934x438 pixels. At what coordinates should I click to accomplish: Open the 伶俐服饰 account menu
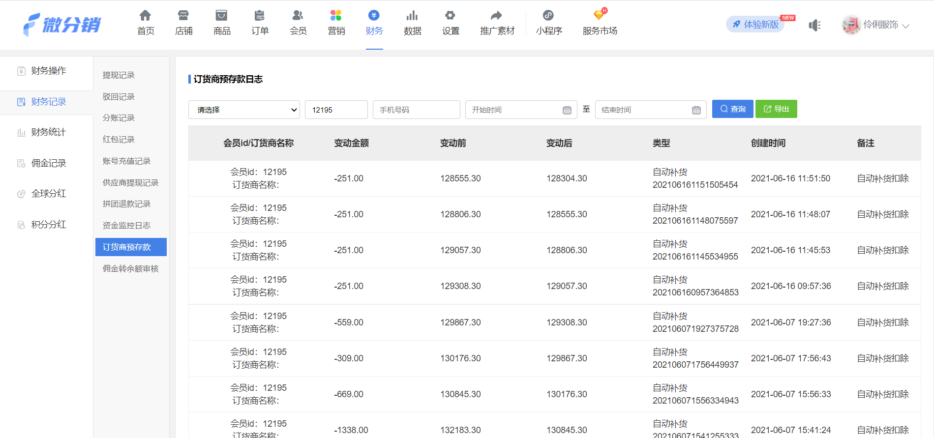876,25
